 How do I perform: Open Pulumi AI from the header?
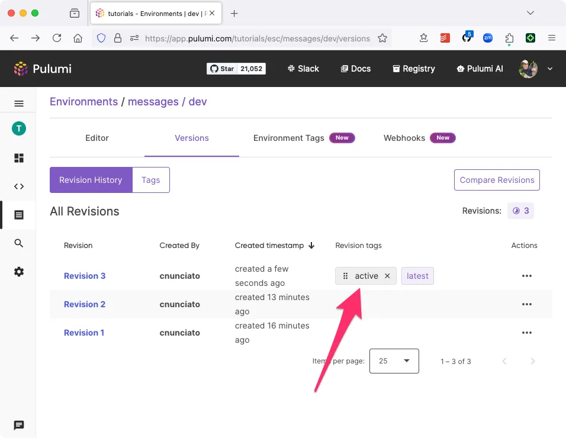click(x=480, y=69)
